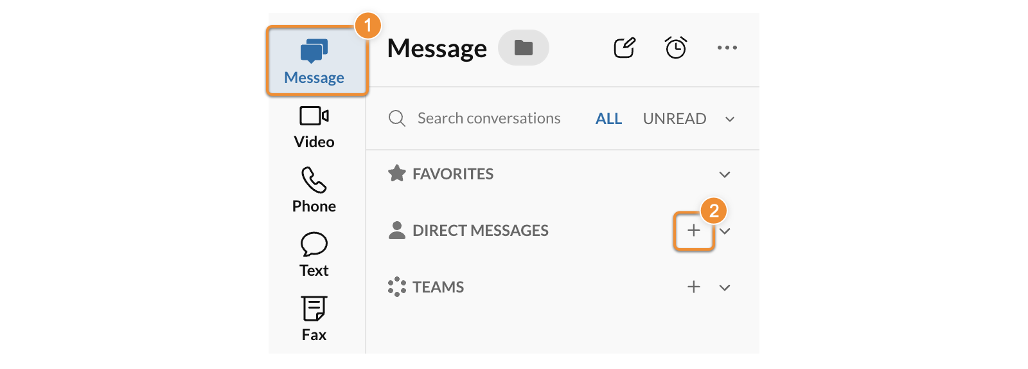Viewport: 1028px width, 369px height.
Task: Create a new team with plus button
Action: (x=694, y=287)
